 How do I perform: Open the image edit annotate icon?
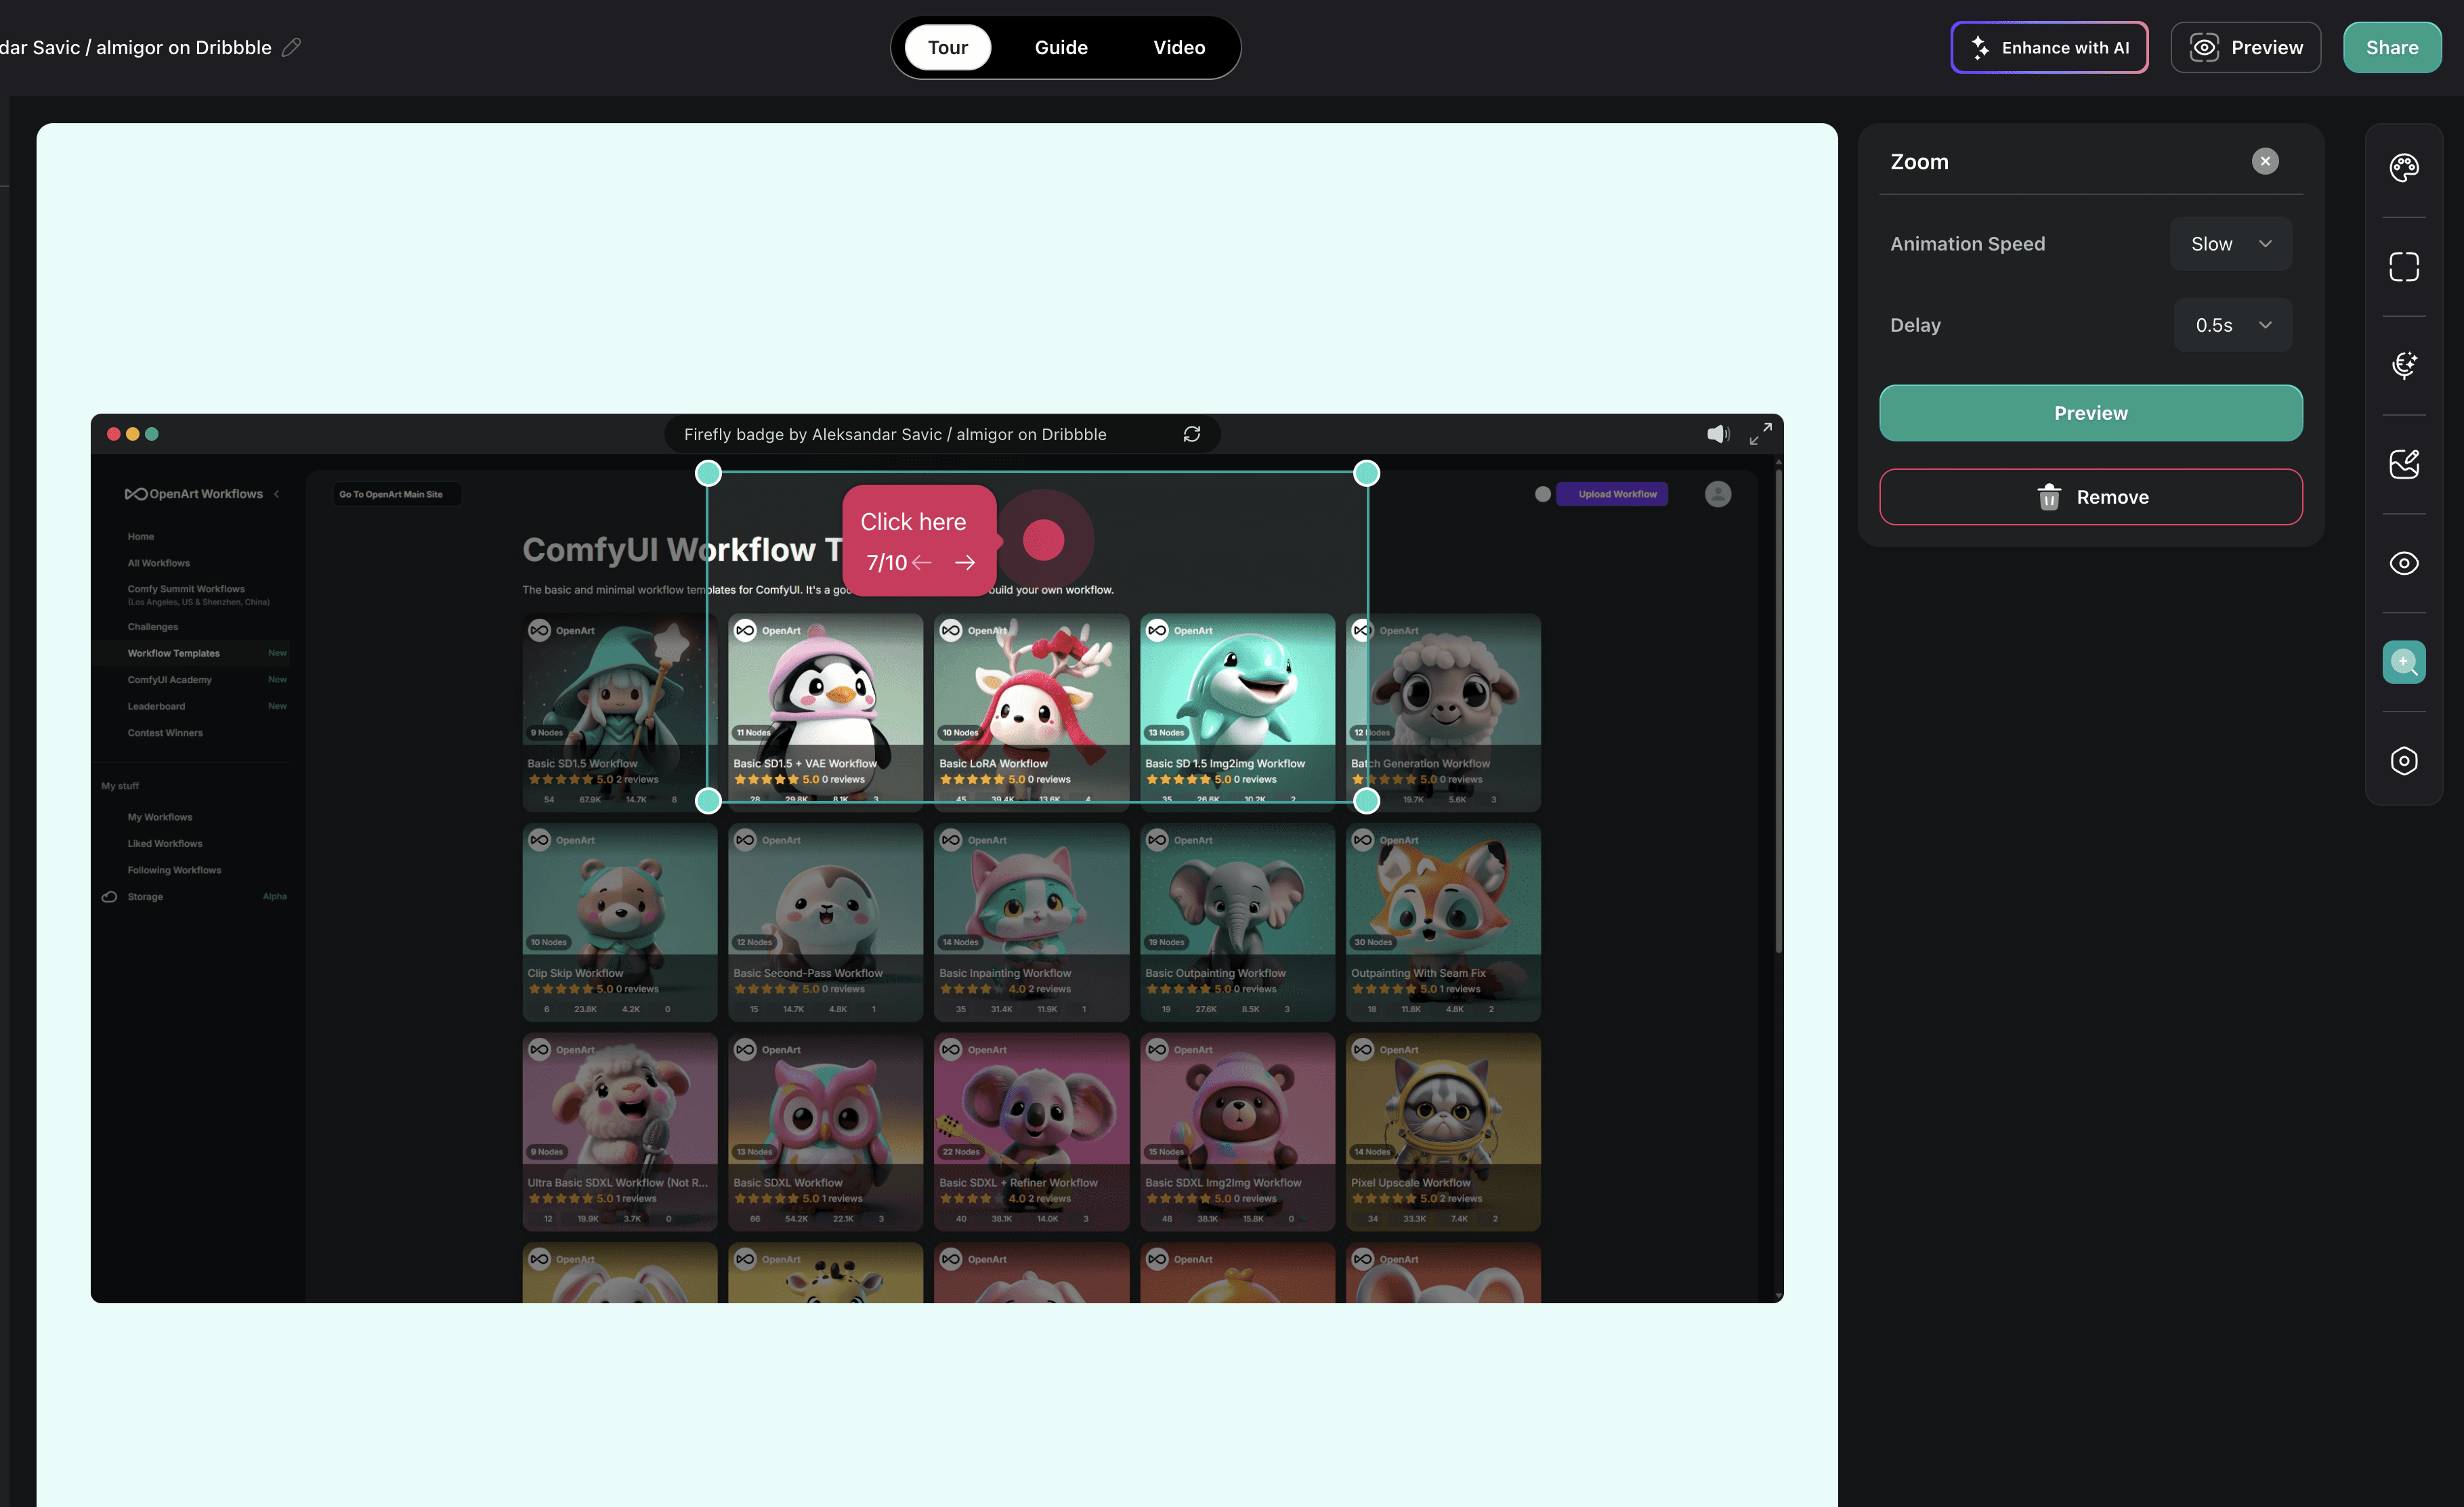coord(2403,464)
